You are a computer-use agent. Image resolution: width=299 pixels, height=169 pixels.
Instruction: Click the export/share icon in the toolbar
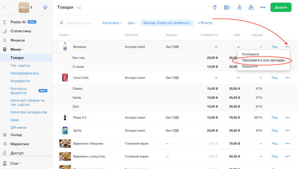(240, 8)
